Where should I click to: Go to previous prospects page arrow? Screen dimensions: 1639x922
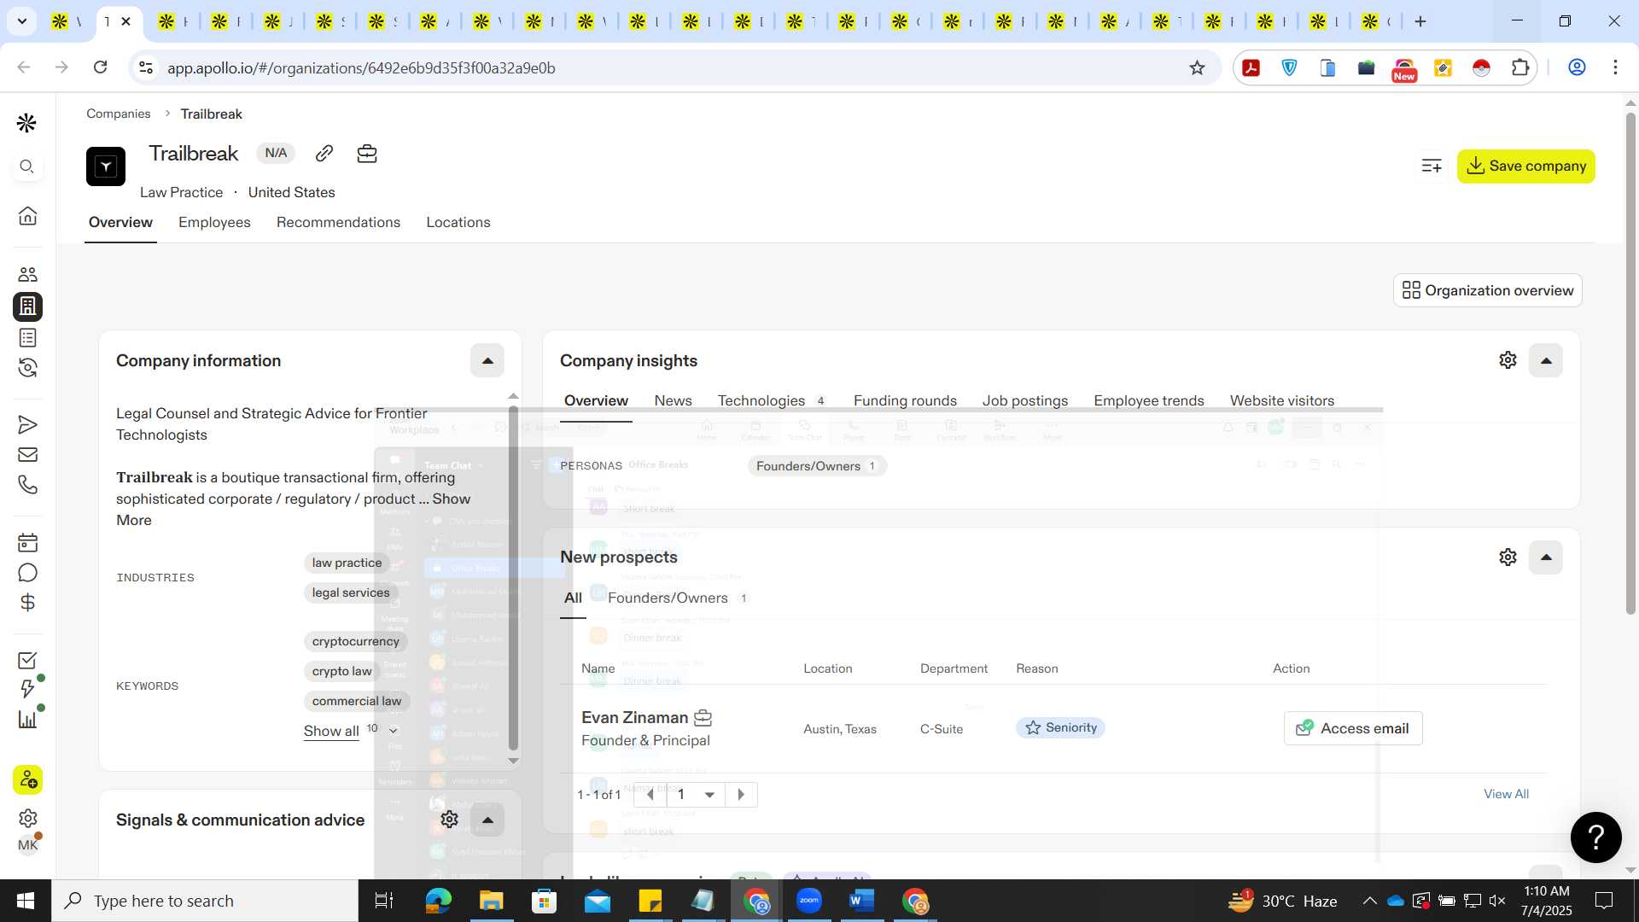[x=650, y=795]
